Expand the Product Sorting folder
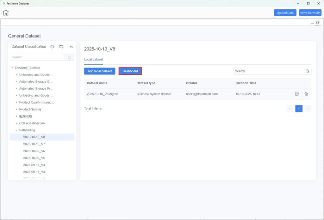Screen dimensions: 324x220 pyautogui.click(x=16, y=109)
